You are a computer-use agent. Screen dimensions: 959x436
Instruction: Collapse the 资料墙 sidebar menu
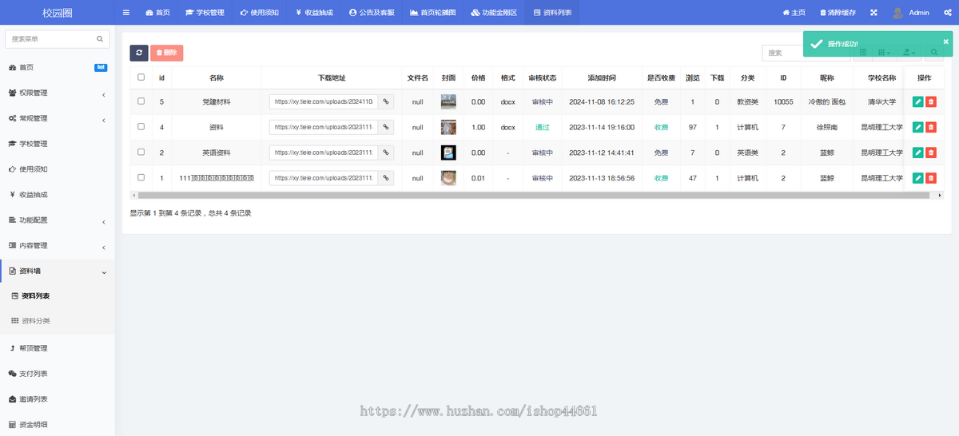click(58, 272)
